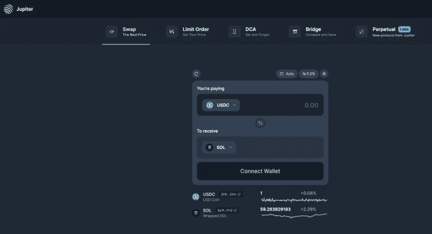Open the USDC paying token selector
This screenshot has height=234, width=432.
pos(221,105)
